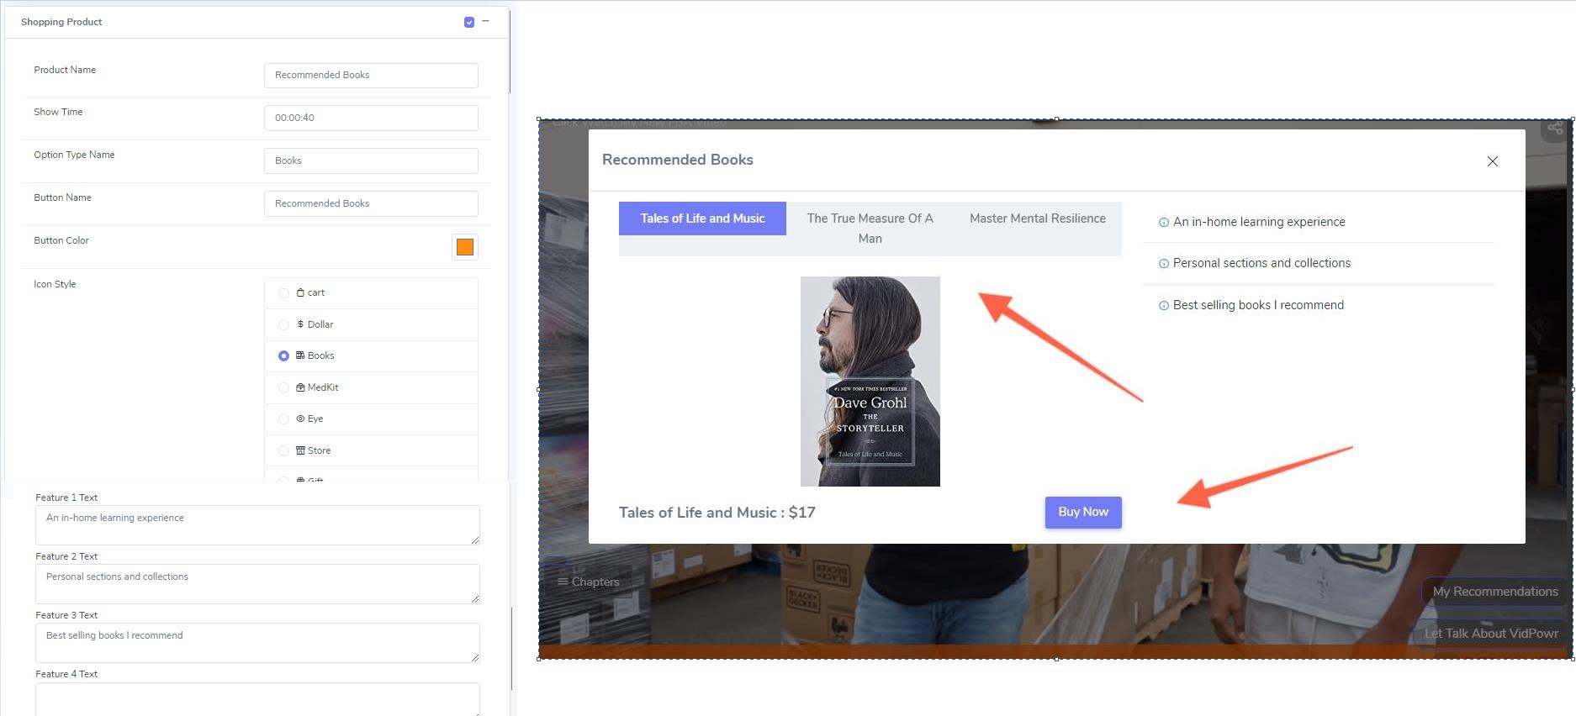This screenshot has width=1576, height=716.
Task: Select the Books icon style
Action: click(283, 356)
